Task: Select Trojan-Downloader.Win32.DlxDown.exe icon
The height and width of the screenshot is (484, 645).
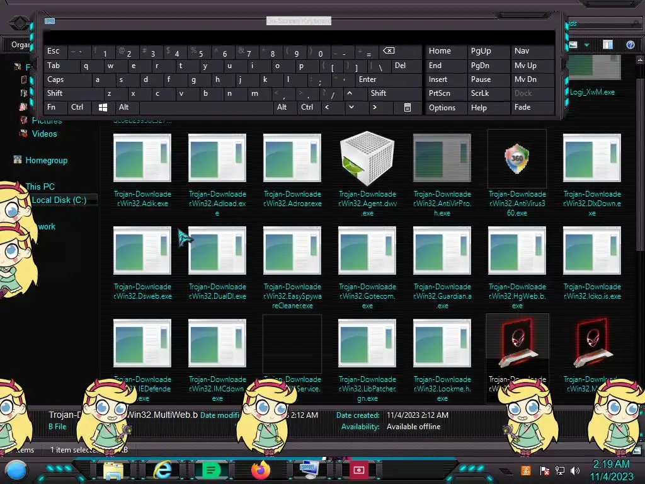Action: pos(592,158)
